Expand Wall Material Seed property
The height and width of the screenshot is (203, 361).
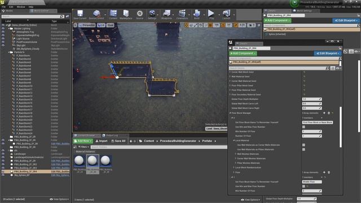(230, 77)
